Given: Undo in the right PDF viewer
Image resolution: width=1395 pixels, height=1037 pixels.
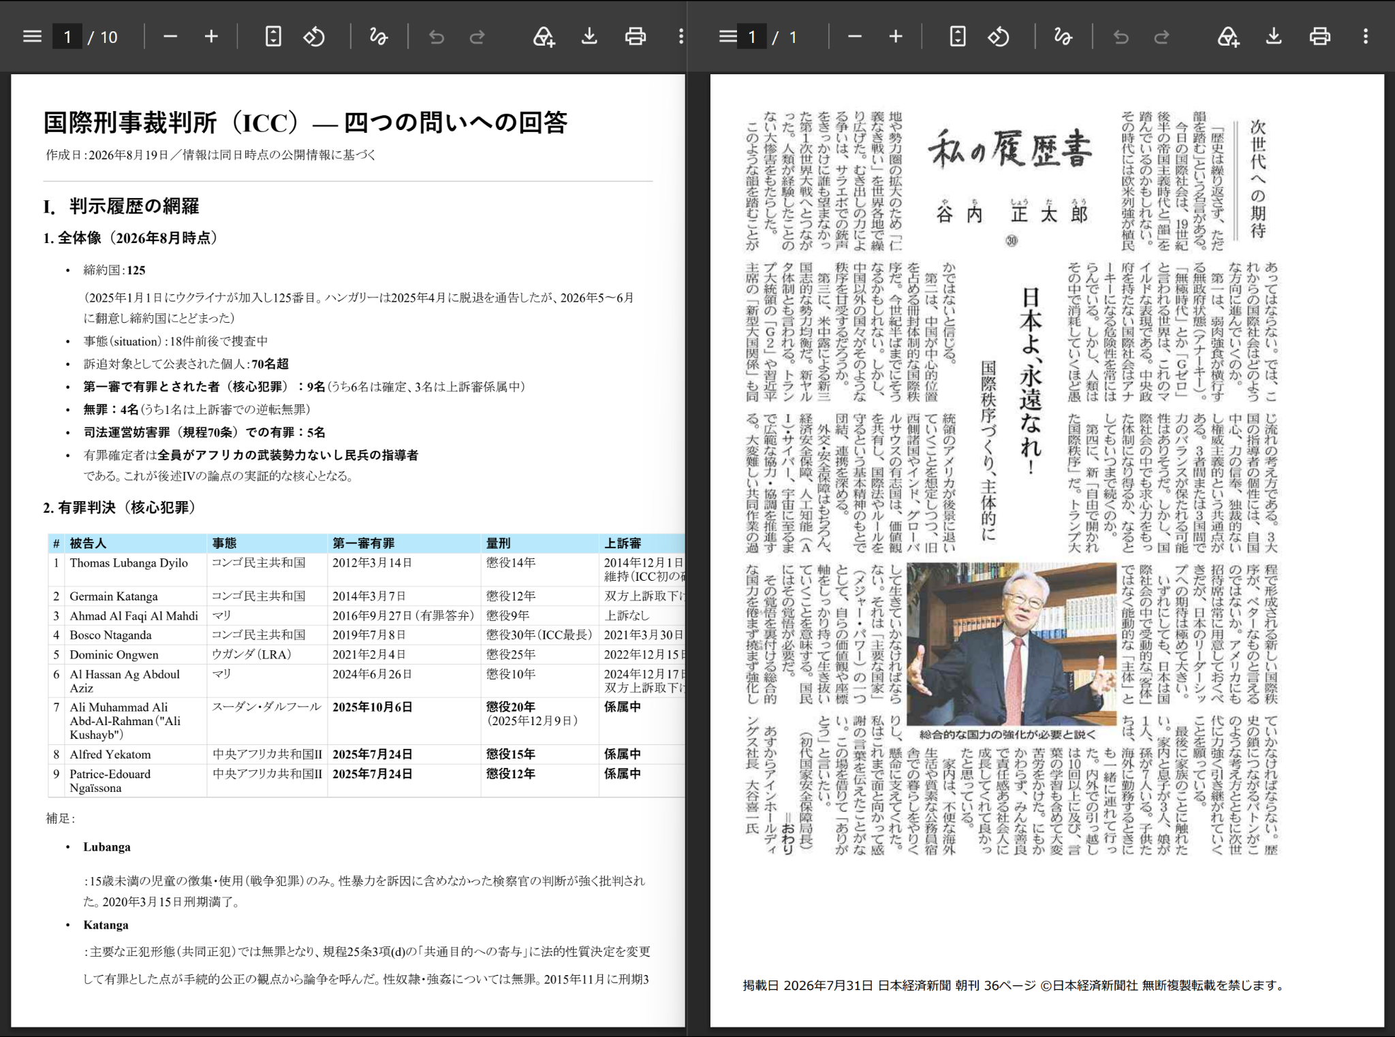Looking at the screenshot, I should [1121, 36].
